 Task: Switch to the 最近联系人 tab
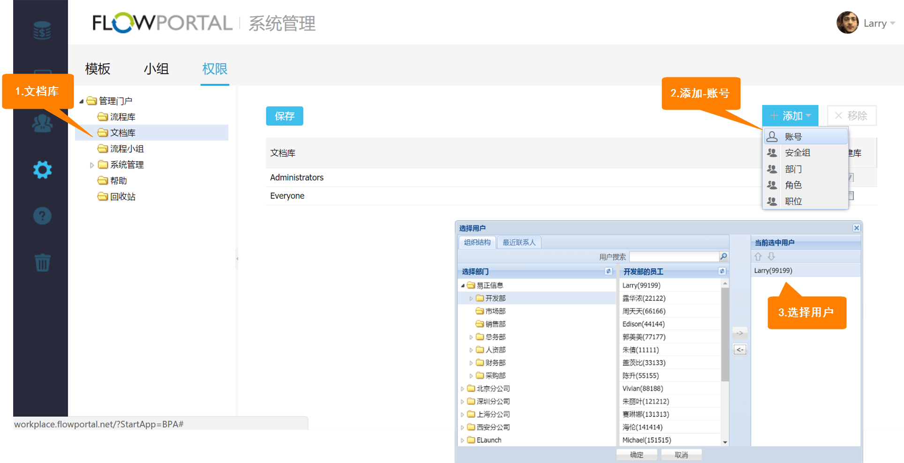tap(519, 242)
